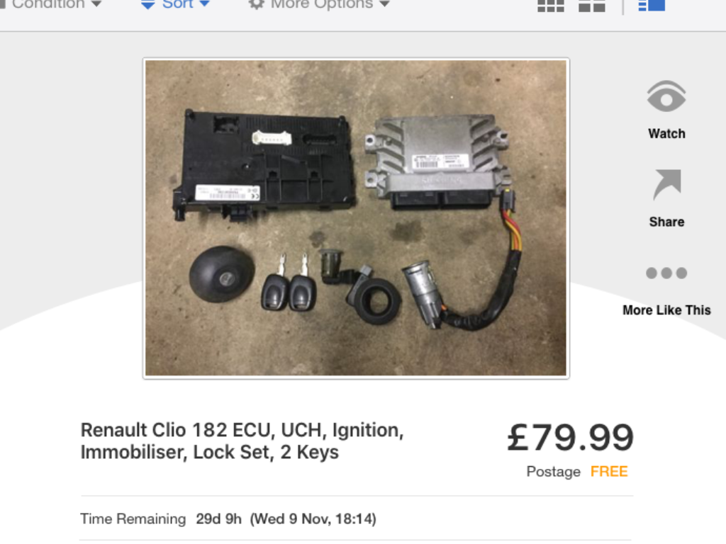
Task: Click the Share label
Action: click(x=666, y=222)
